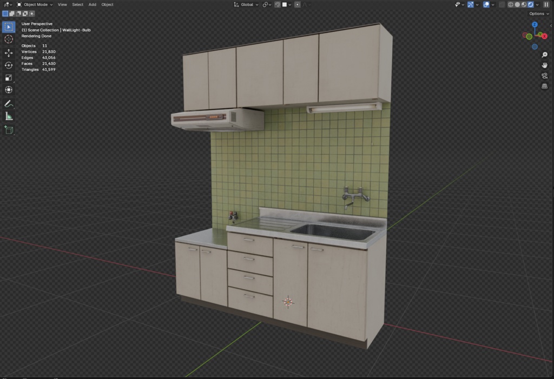
Task: Click the Triangles count 41,599
Action: [49, 70]
